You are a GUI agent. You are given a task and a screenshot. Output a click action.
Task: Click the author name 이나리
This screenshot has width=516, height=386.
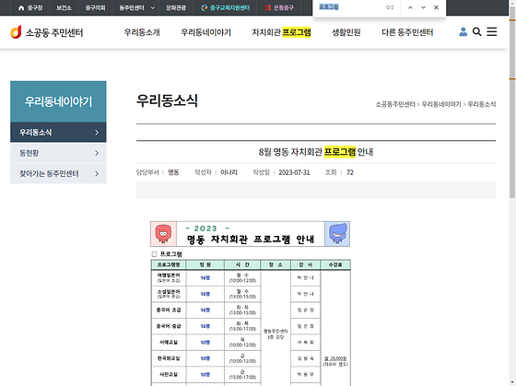coord(229,172)
